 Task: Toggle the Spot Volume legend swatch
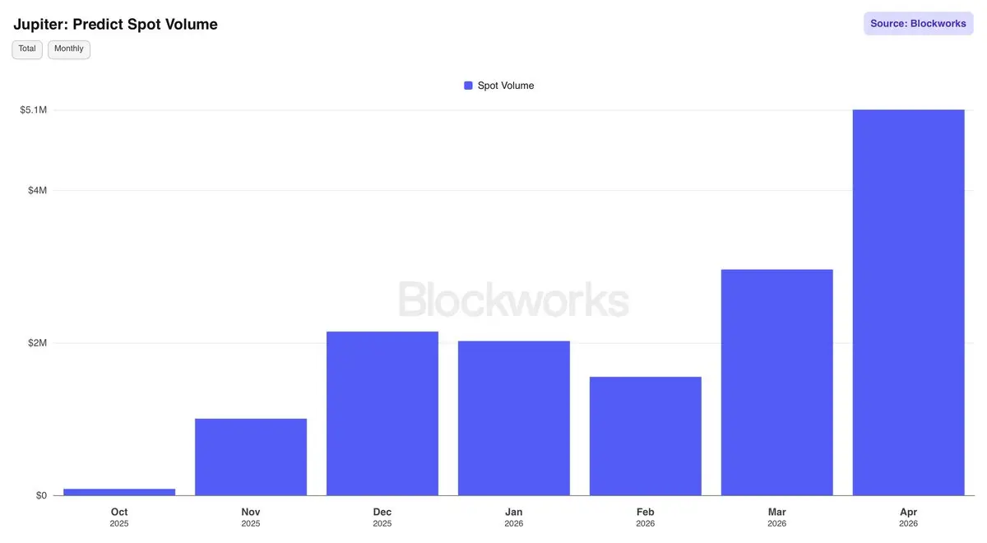[x=469, y=86]
